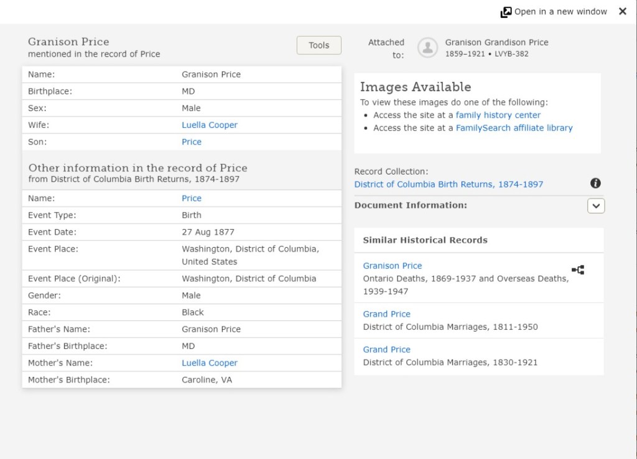Viewport: 637px width, 459px height.
Task: Click Granison Grandison Price attached person name
Action: (496, 42)
